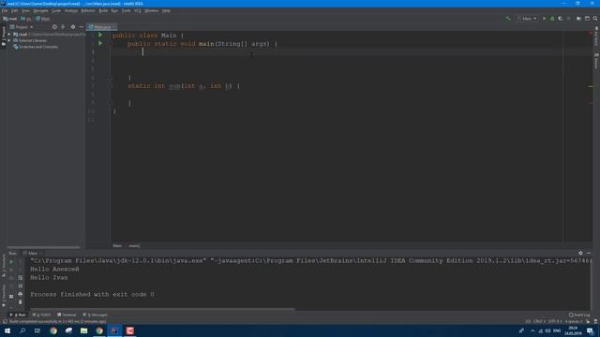This screenshot has width=600, height=337.
Task: Open the Edit menu
Action: [15, 10]
